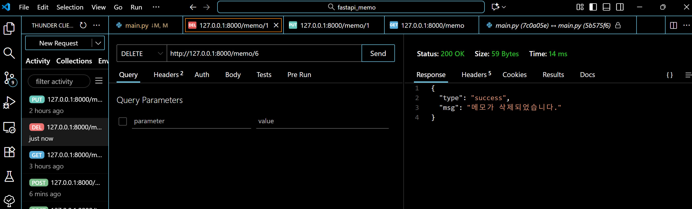Open editor more actions ellipsis
692x209 pixels.
[x=686, y=25]
